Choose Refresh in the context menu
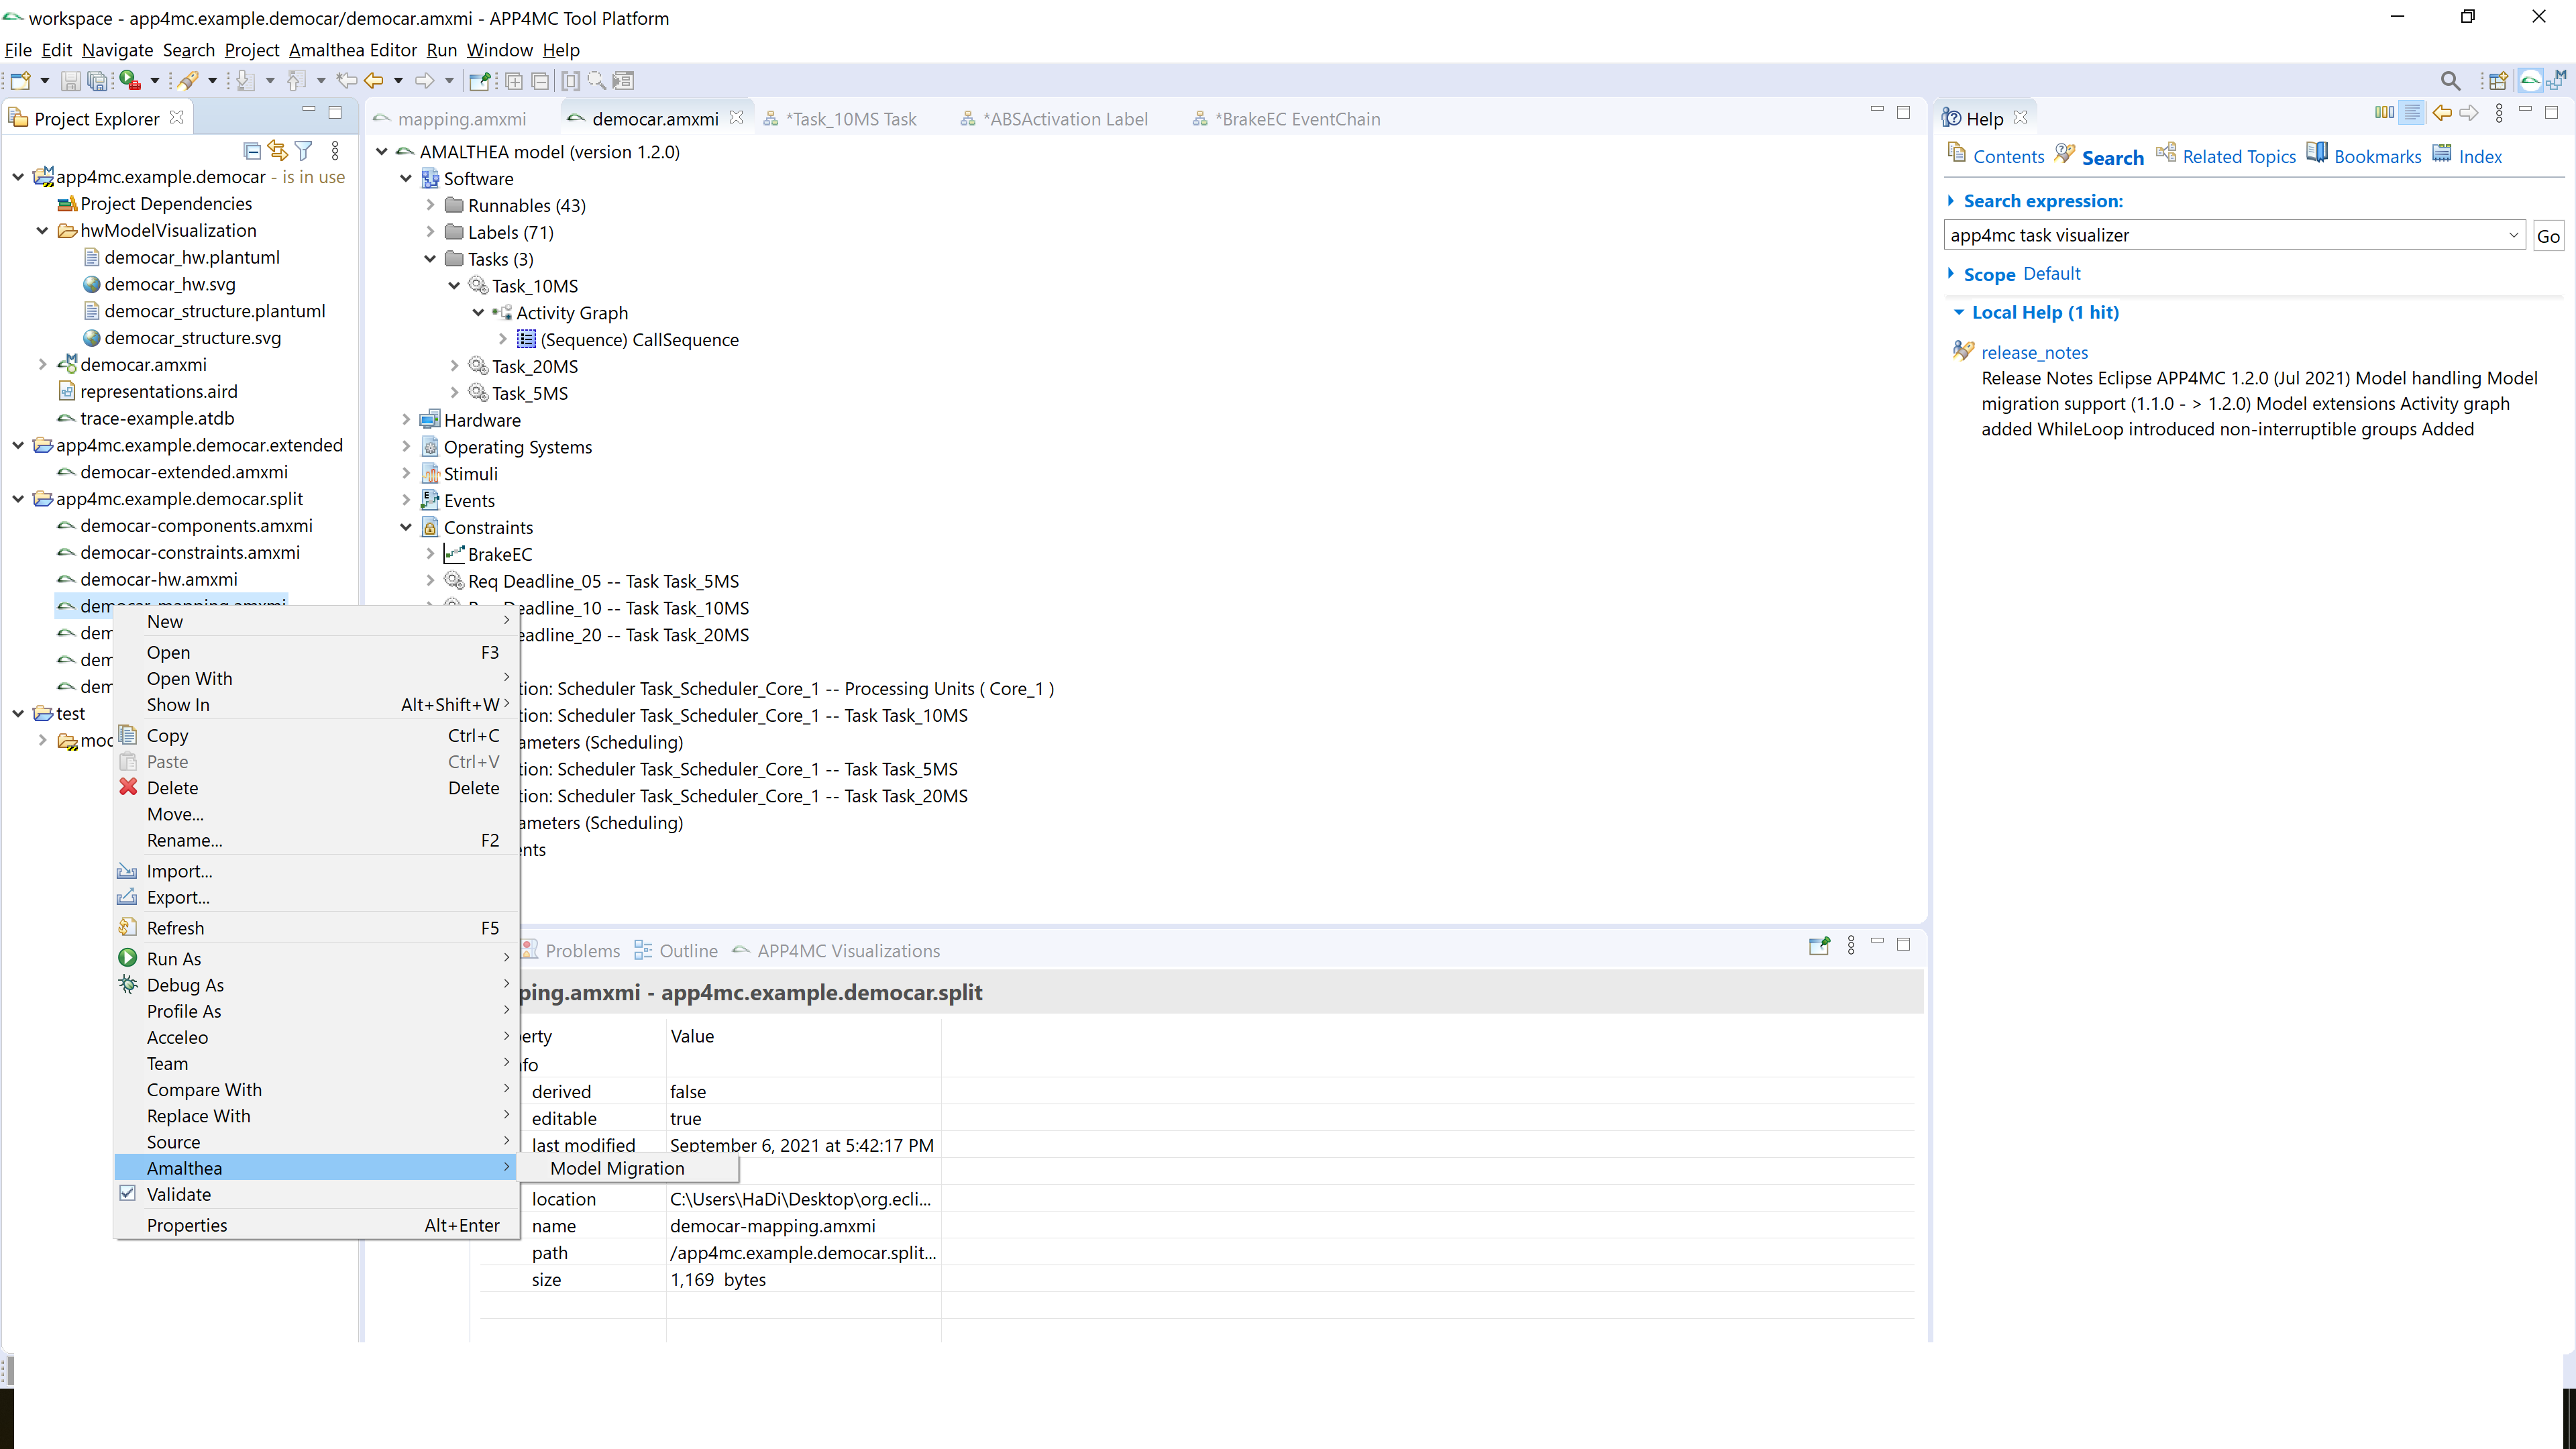 tap(316, 928)
